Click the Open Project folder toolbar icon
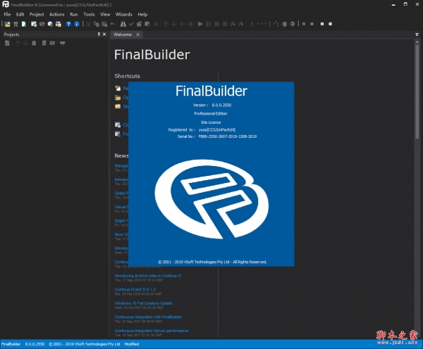Image resolution: width=423 pixels, height=349 pixels. (7, 24)
